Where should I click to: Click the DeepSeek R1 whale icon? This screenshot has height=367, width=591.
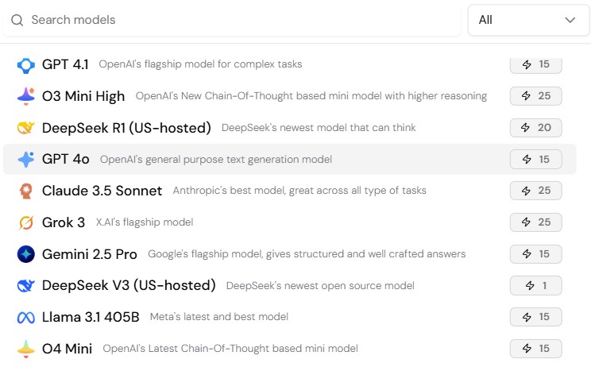(25, 128)
